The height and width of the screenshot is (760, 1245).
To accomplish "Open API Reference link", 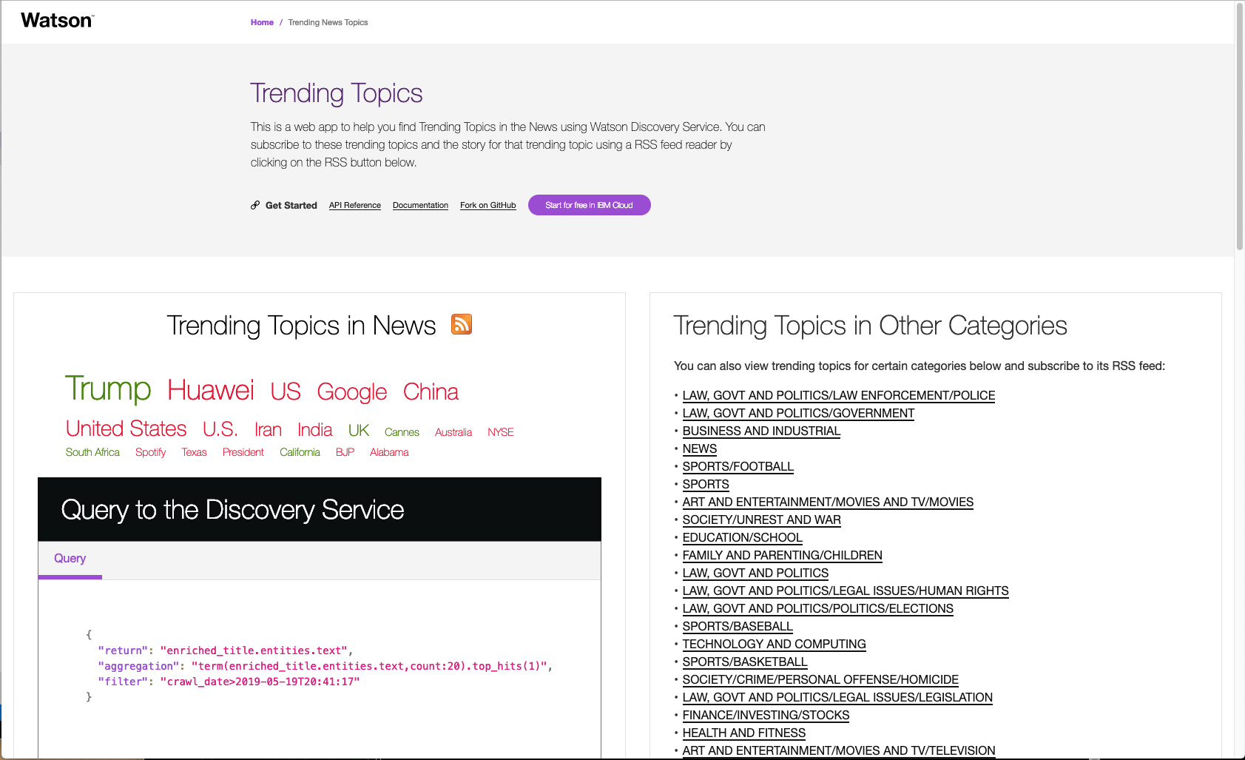I will pyautogui.click(x=355, y=206).
